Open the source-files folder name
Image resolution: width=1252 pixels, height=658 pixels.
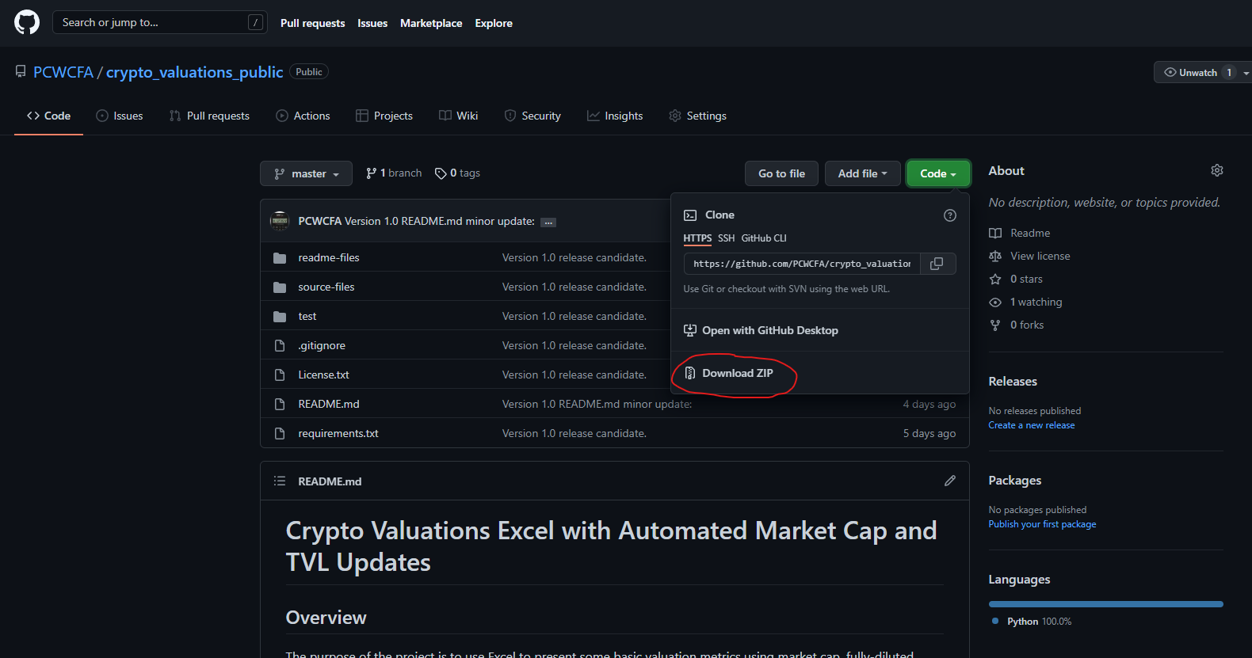(x=326, y=287)
